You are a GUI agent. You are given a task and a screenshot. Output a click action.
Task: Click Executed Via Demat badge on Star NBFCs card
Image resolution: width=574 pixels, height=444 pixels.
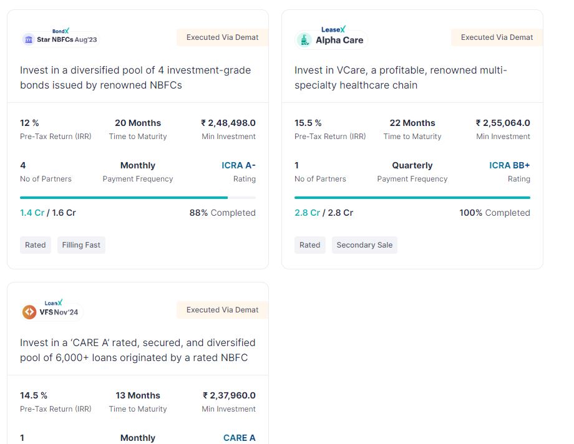pos(223,37)
